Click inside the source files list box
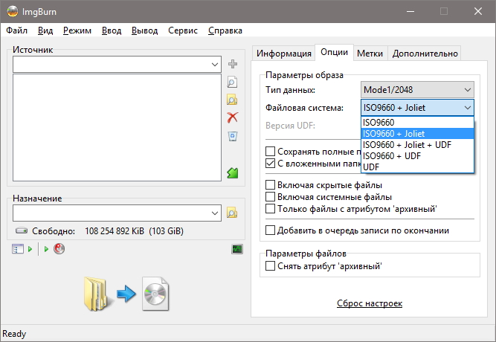The height and width of the screenshot is (342, 496). point(117,127)
